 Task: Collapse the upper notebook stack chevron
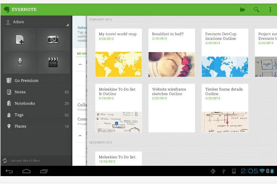point(80,64)
